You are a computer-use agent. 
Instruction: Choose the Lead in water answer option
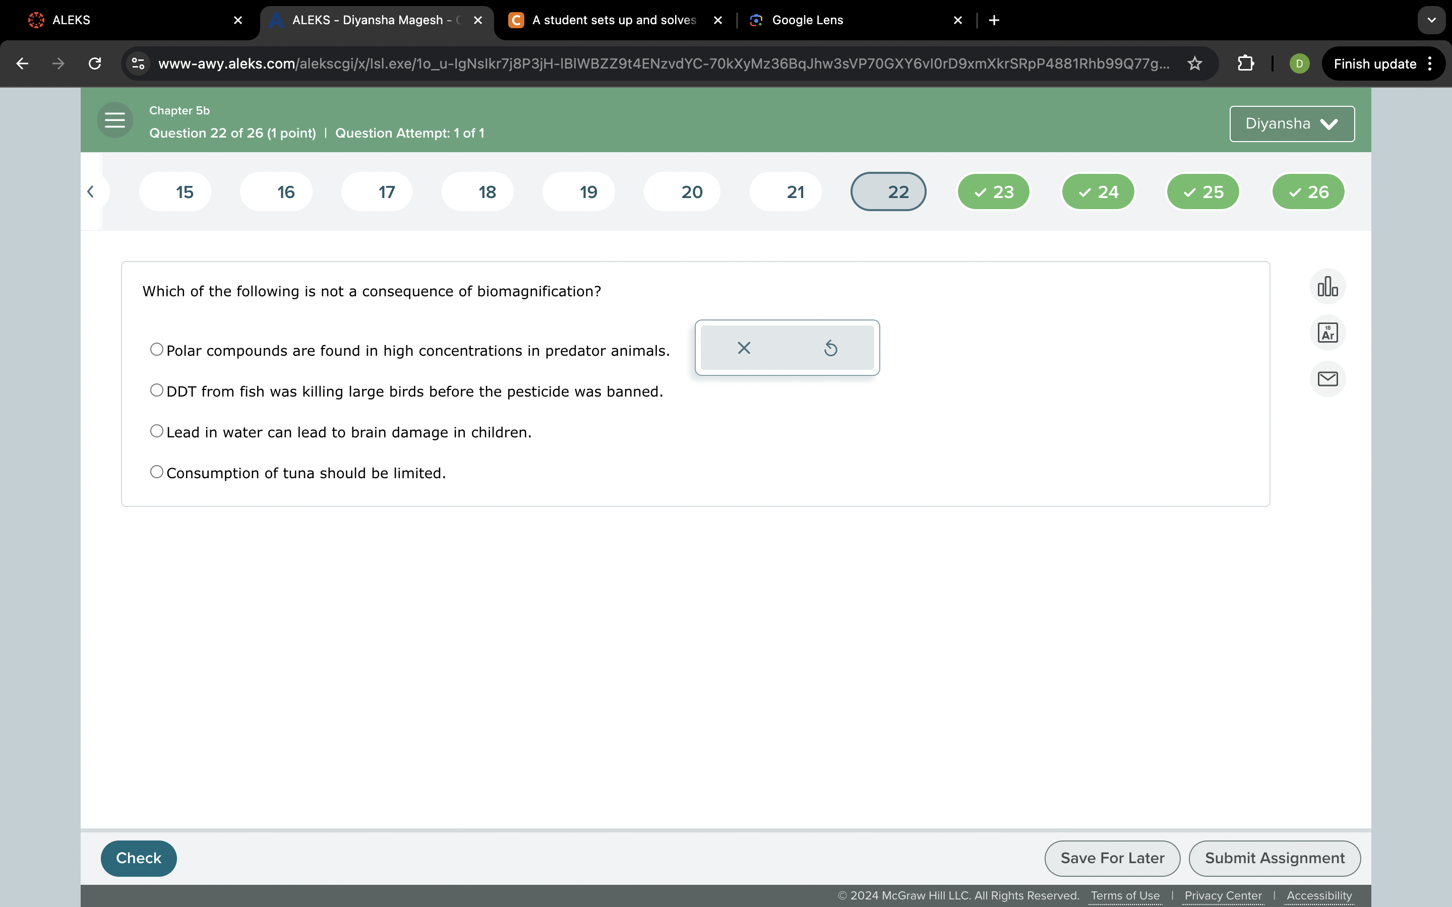pyautogui.click(x=156, y=430)
